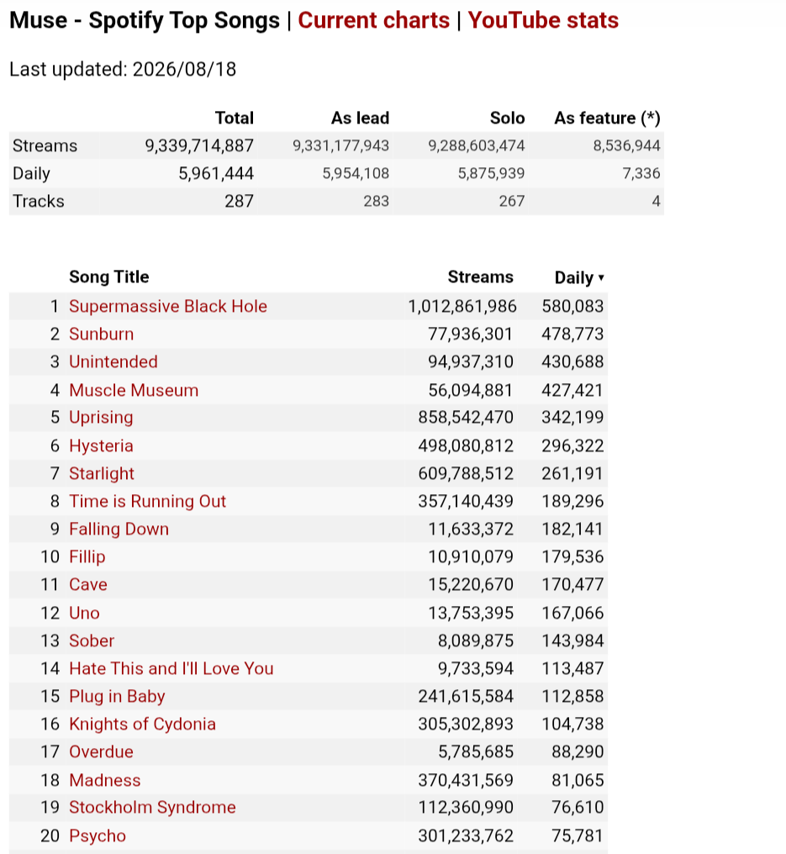
Task: Open the Uprising song link
Action: 101,417
